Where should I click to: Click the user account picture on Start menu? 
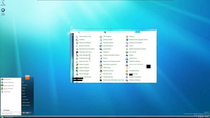tap(28, 77)
